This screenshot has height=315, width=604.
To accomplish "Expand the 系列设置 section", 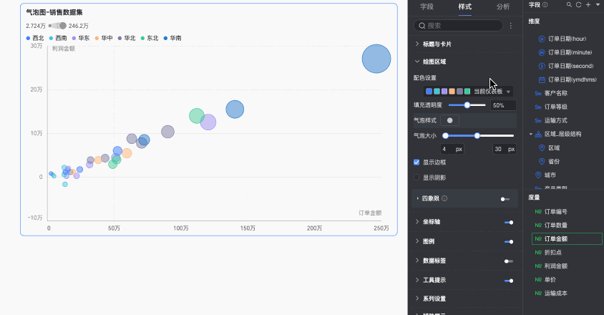I will tap(431, 299).
